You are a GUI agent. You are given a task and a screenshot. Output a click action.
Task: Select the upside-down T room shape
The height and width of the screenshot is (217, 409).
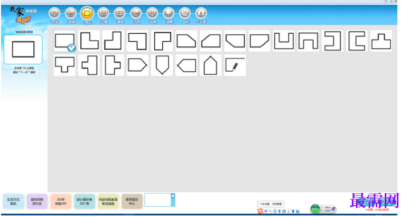381,41
